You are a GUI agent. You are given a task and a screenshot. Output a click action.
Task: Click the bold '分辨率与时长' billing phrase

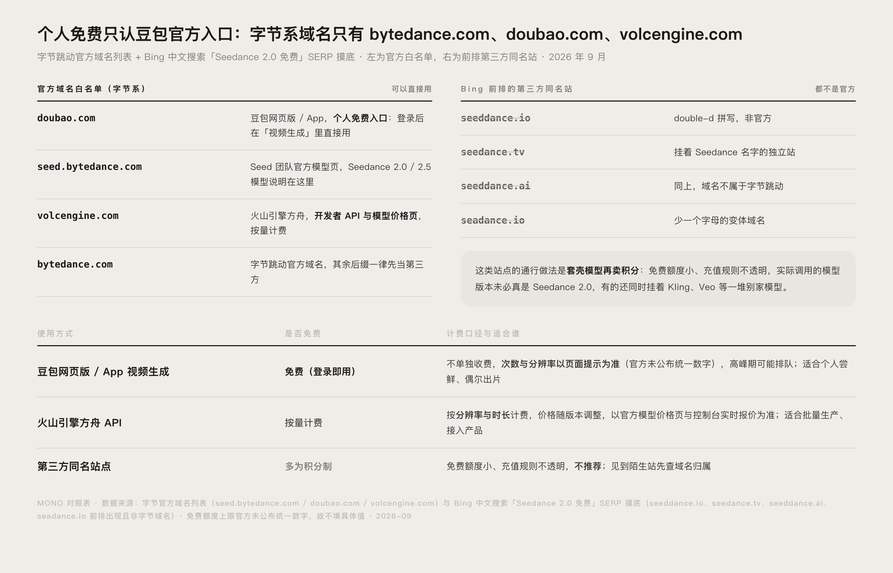[x=483, y=415]
